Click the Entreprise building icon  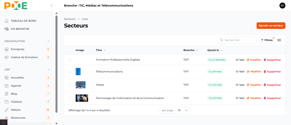coord(7,49)
